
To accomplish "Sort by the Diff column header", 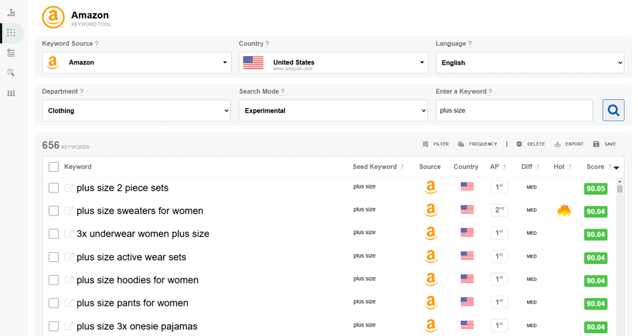I will tap(527, 166).
